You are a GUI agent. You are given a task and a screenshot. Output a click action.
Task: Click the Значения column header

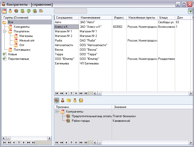coord(152,107)
